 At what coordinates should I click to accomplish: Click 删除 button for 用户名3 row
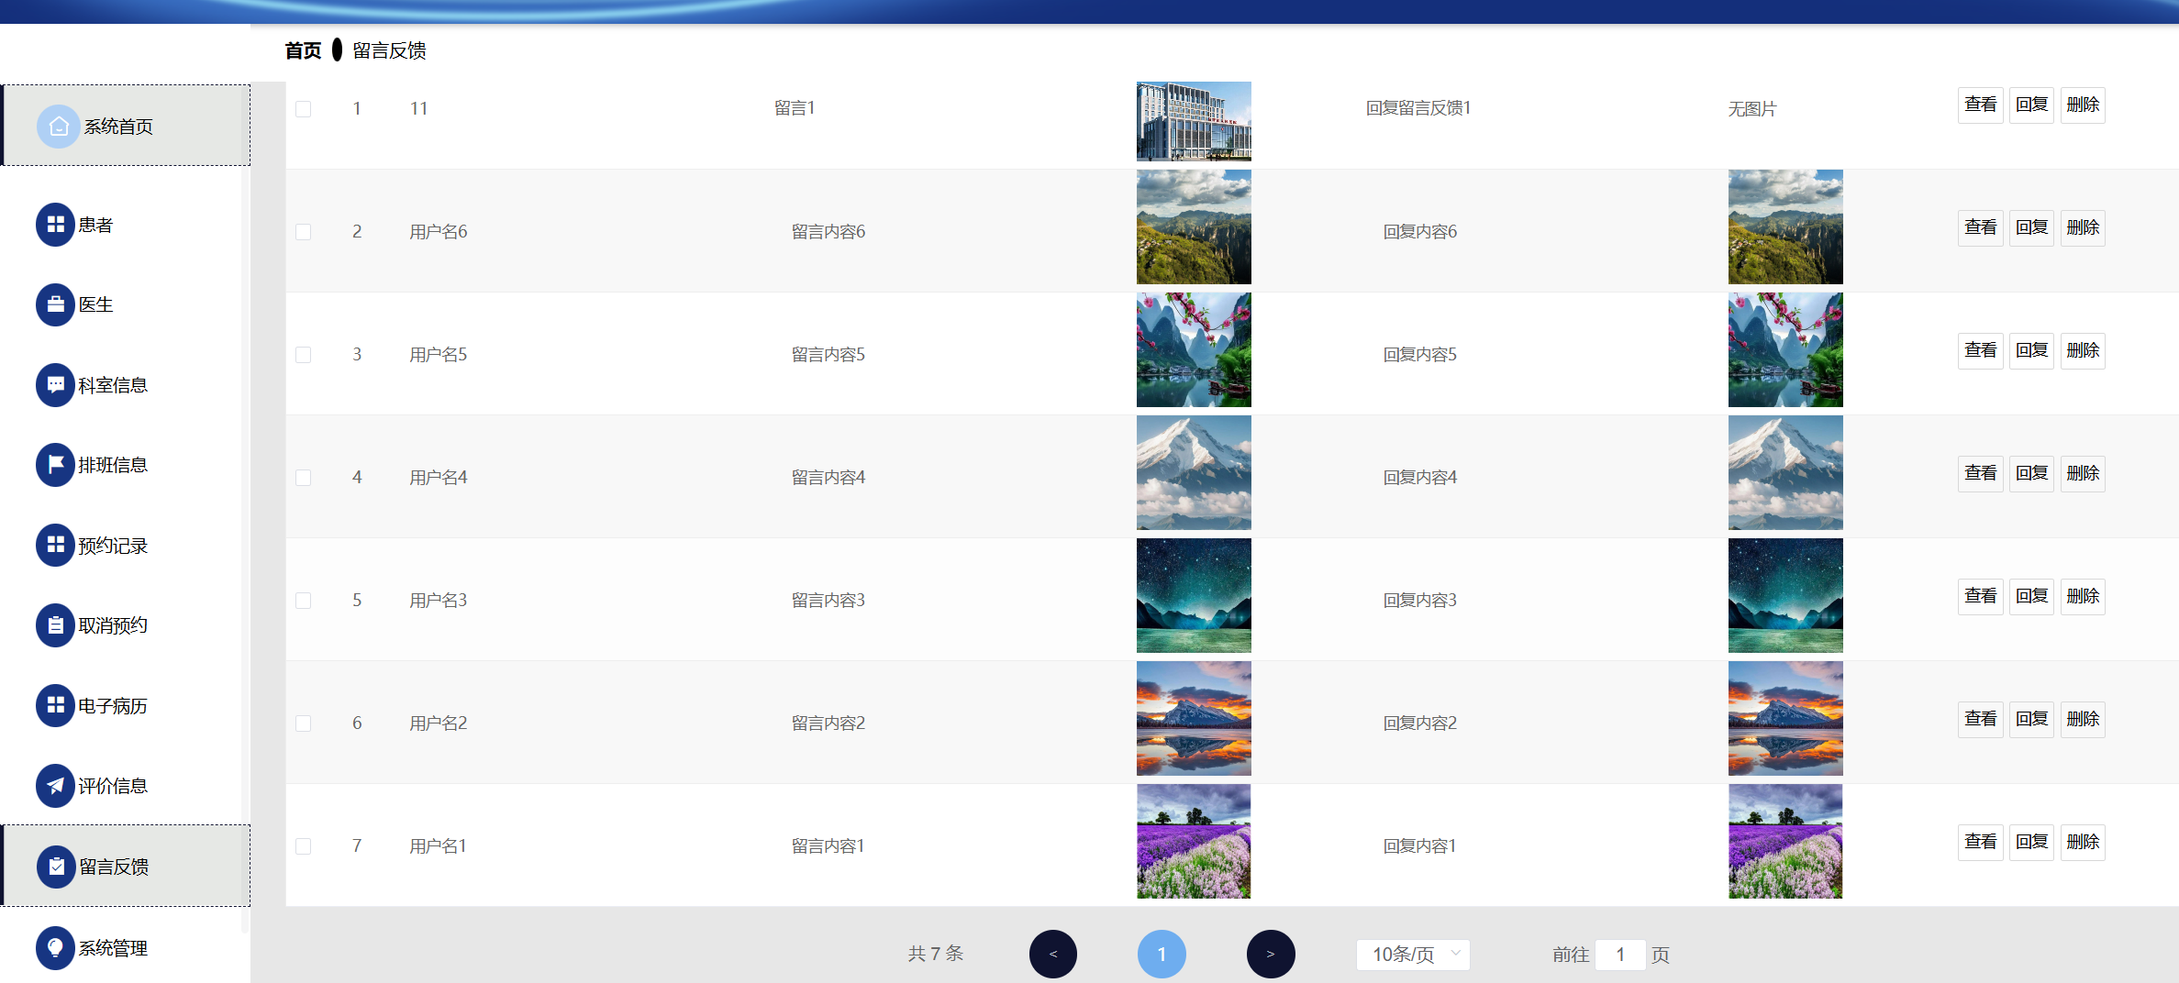pyautogui.click(x=2083, y=597)
